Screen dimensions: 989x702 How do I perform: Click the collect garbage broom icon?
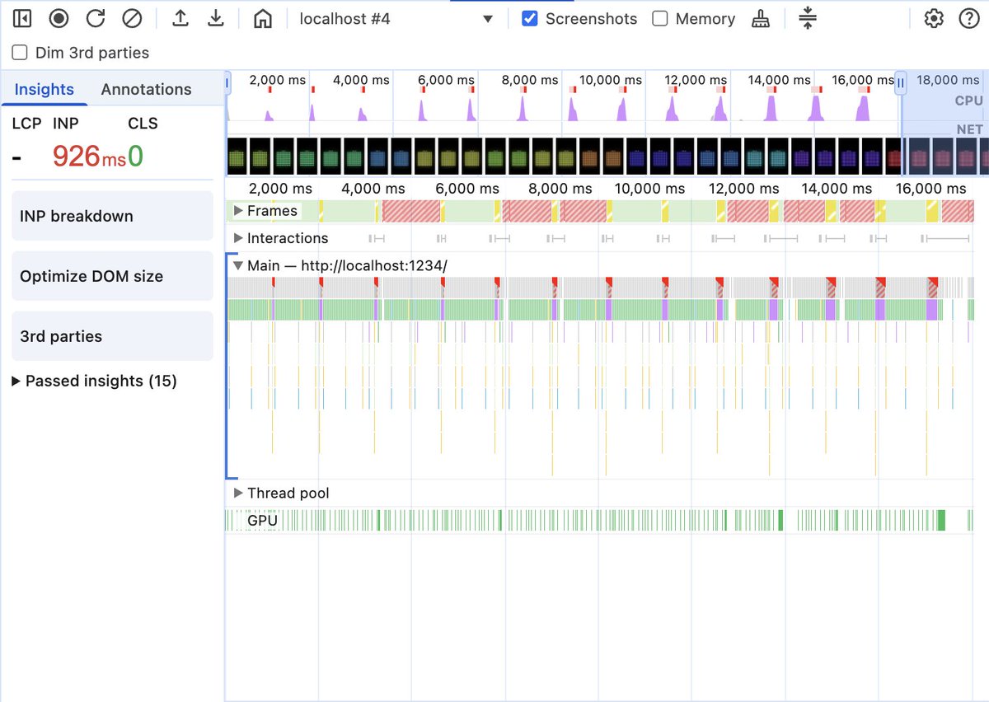click(761, 18)
